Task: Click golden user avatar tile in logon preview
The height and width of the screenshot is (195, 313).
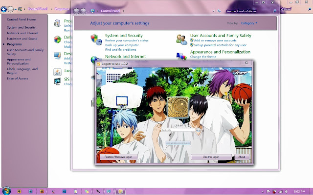Action: pos(178,107)
